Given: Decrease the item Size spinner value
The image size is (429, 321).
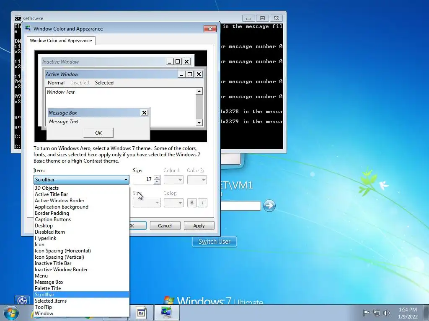Looking at the screenshot, I should (157, 182).
